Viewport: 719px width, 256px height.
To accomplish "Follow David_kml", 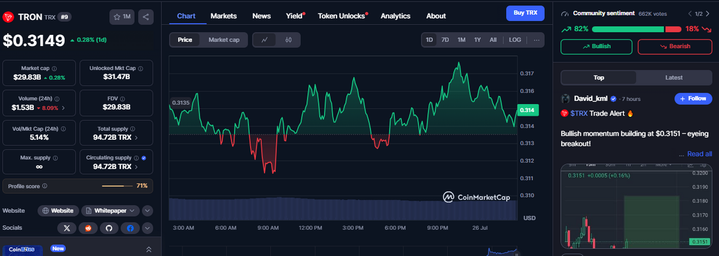I will [x=693, y=98].
